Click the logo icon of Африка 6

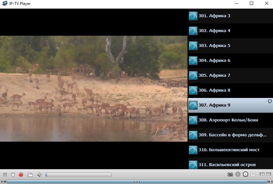point(193,61)
